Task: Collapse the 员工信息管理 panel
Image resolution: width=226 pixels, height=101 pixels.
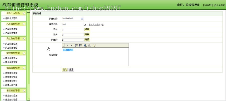Action: coord(24,39)
